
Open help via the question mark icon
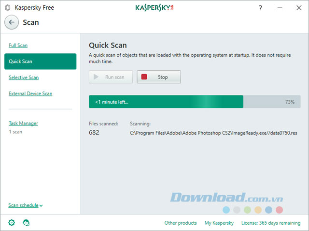click(260, 8)
